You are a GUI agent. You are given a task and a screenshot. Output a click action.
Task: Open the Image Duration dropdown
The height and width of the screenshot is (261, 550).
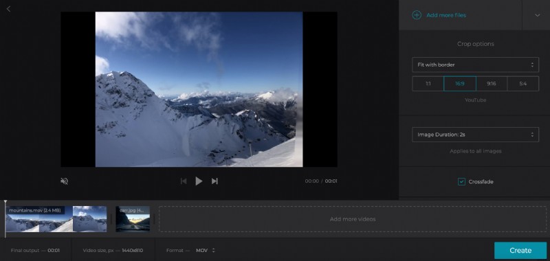(x=475, y=135)
